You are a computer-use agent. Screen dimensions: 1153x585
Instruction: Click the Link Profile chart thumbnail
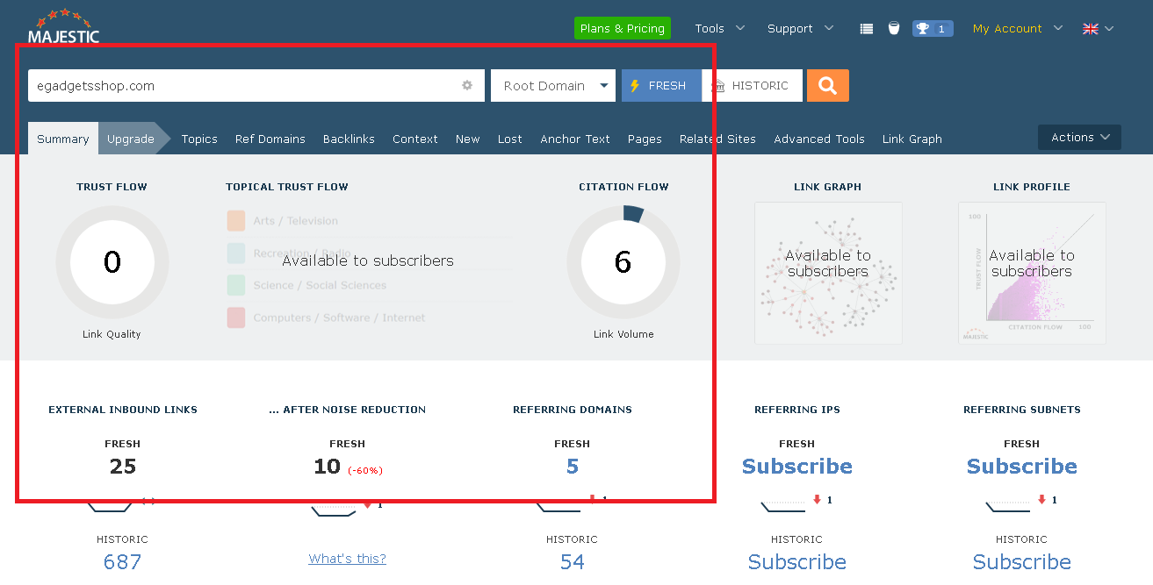(1032, 273)
